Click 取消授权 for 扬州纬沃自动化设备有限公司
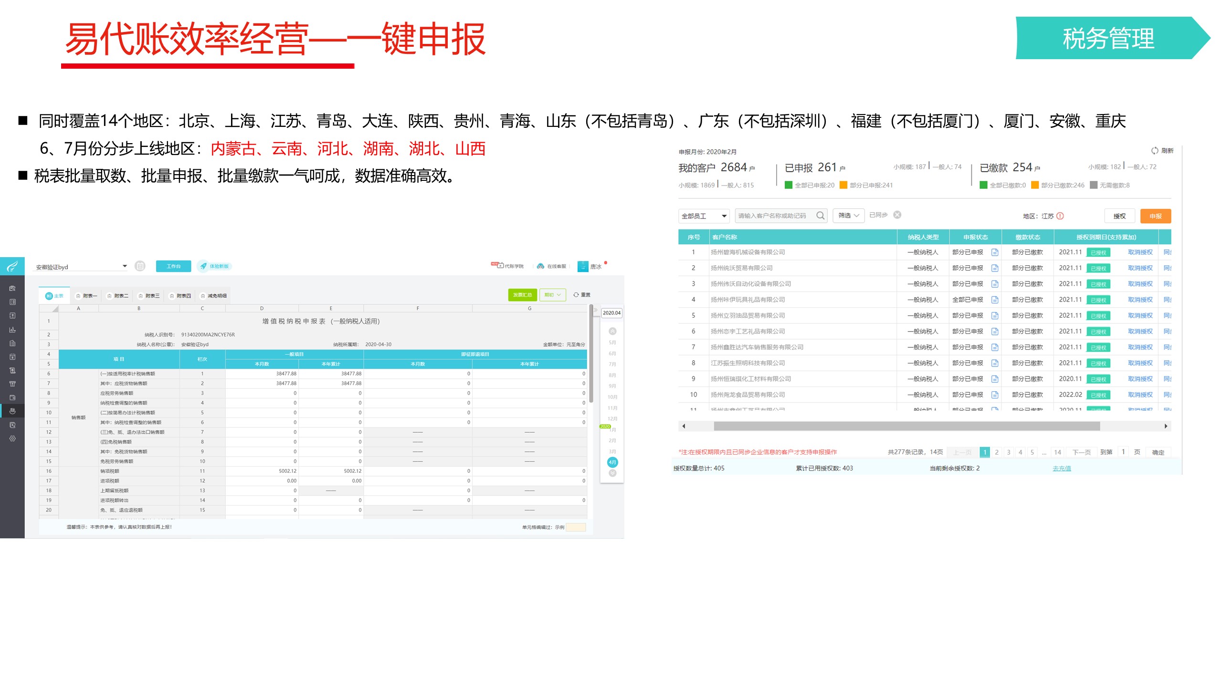Viewport: 1222px width, 687px height. click(x=1140, y=284)
